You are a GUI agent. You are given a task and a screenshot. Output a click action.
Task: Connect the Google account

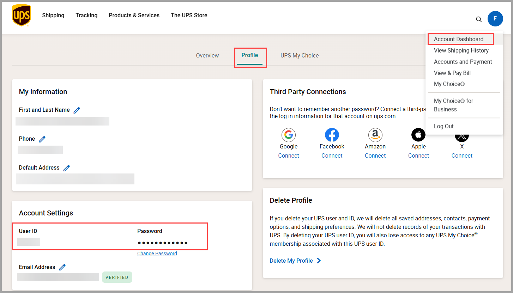[289, 155]
